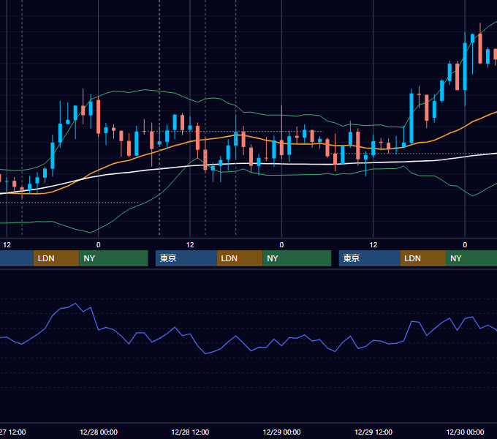
Task: Click hour label 0 above 12/29 00:00
Action: tap(281, 245)
